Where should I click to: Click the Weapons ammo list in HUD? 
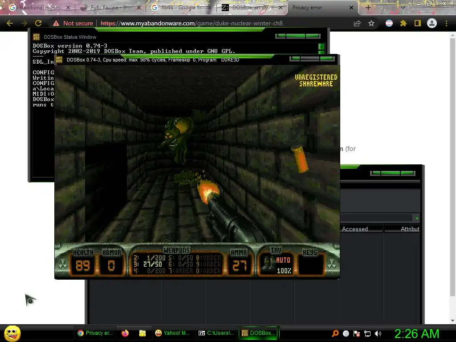tap(177, 264)
